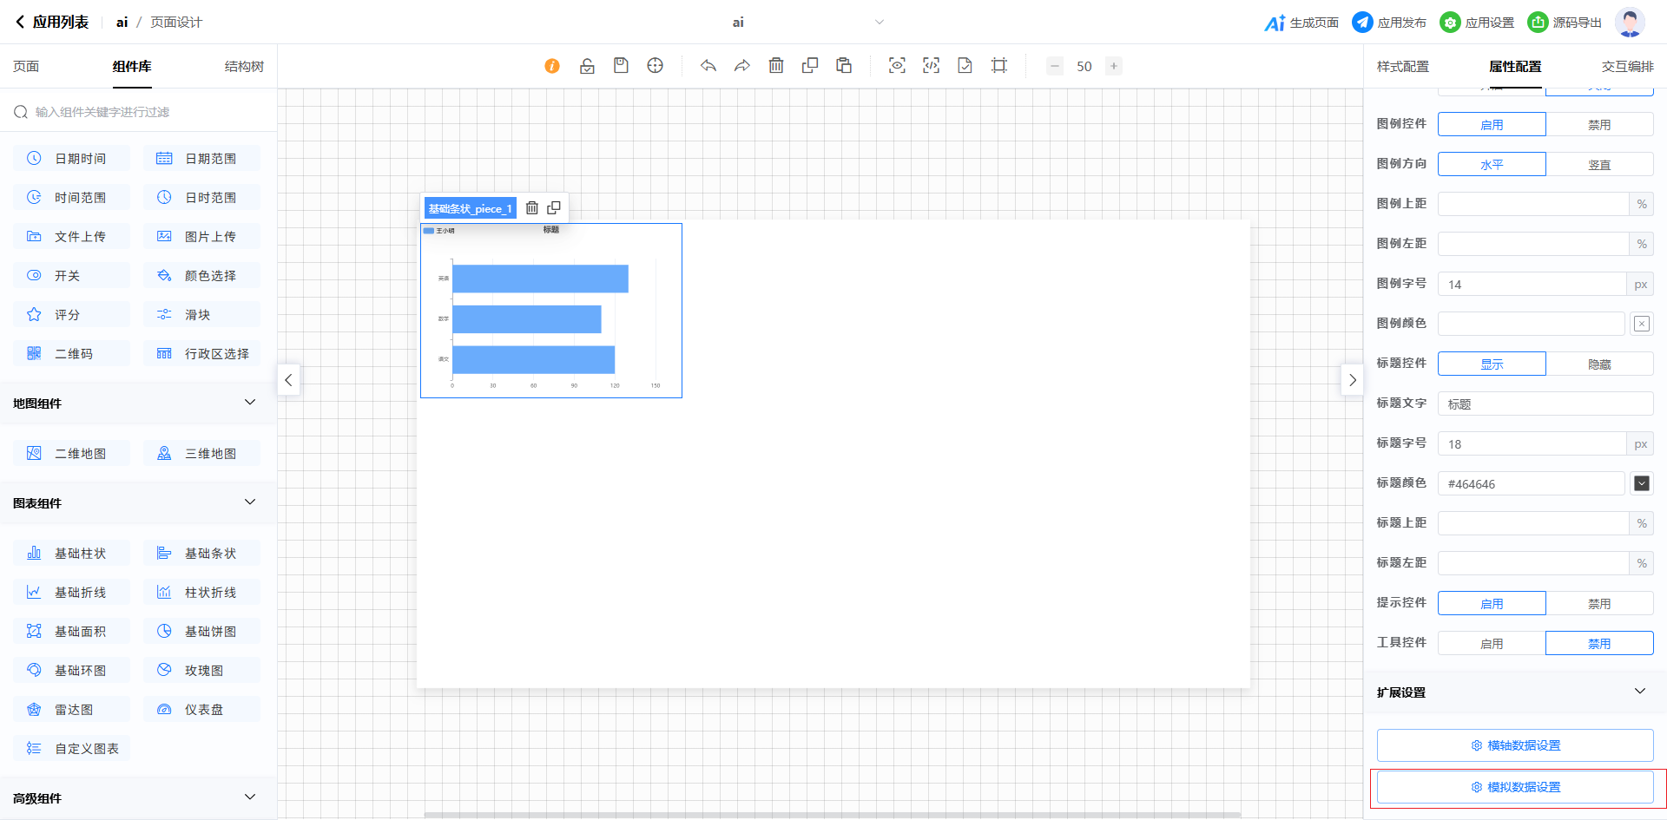Image resolution: width=1667 pixels, height=820 pixels.
Task: Open the 标题颜色 color swatch
Action: 1641,483
